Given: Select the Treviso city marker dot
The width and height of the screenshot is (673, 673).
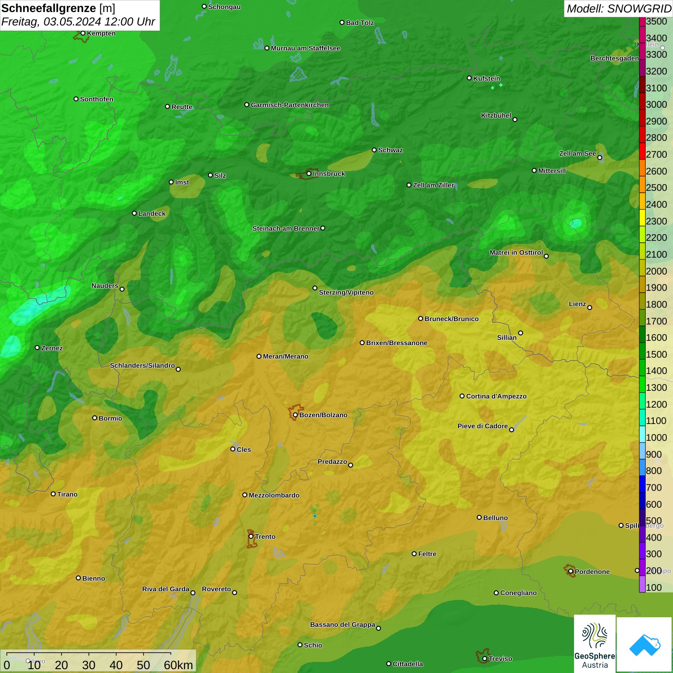Looking at the screenshot, I should 485,659.
